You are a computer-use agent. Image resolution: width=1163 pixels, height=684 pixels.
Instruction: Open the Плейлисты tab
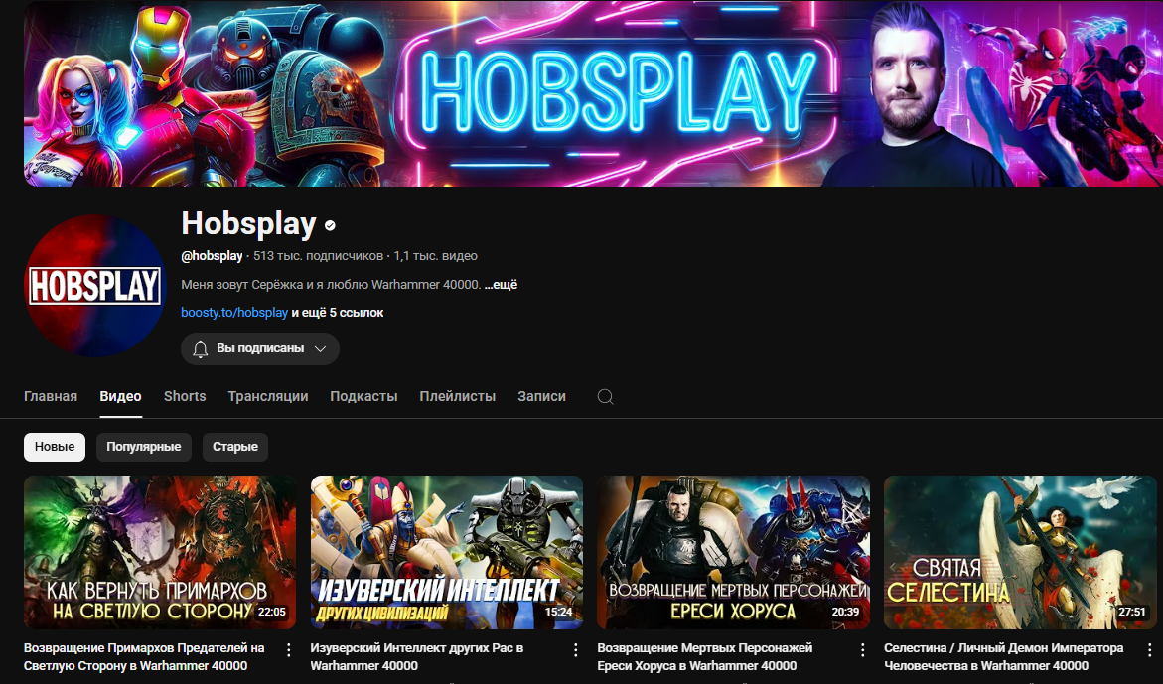(458, 396)
